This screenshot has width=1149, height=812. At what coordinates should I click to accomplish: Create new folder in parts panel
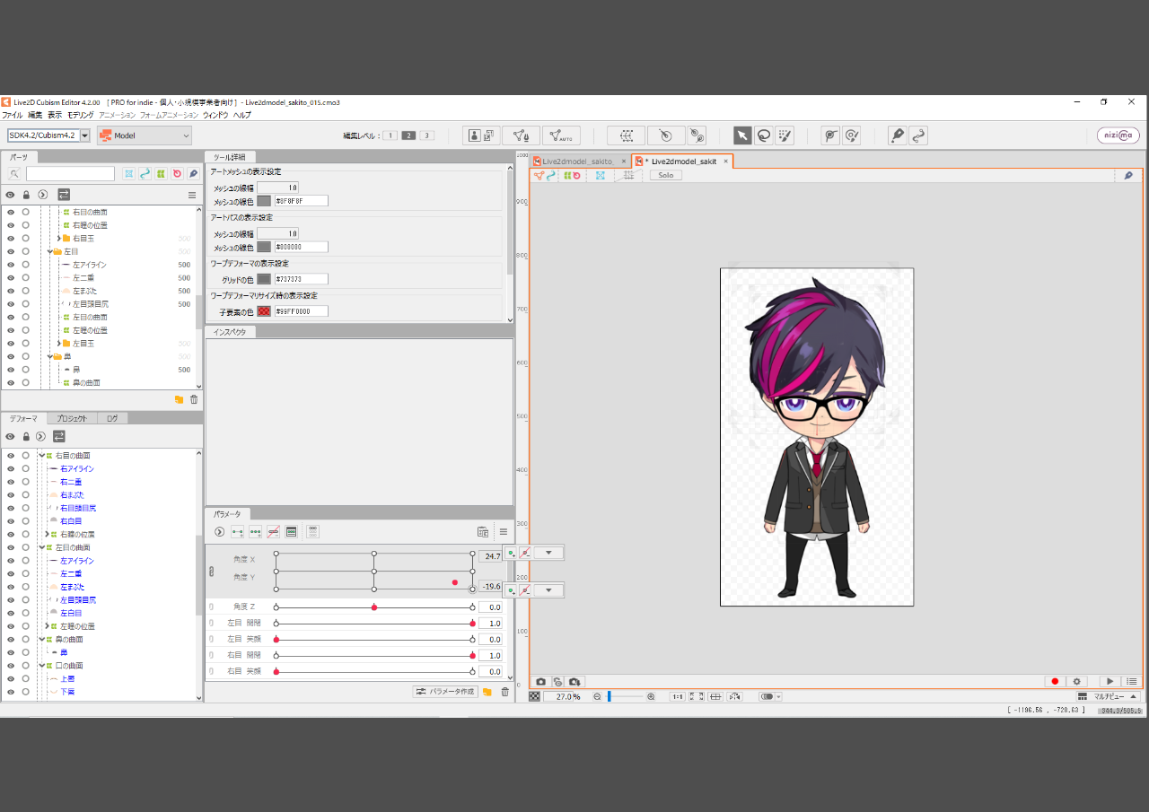(179, 399)
